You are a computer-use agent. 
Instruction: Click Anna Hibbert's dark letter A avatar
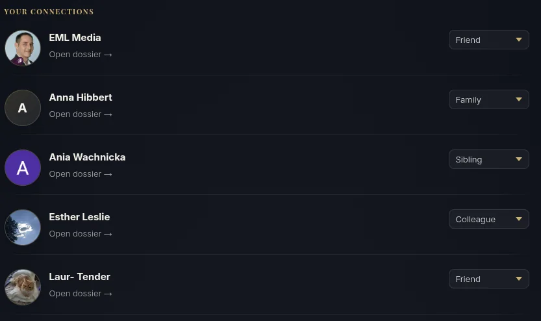[x=23, y=108]
